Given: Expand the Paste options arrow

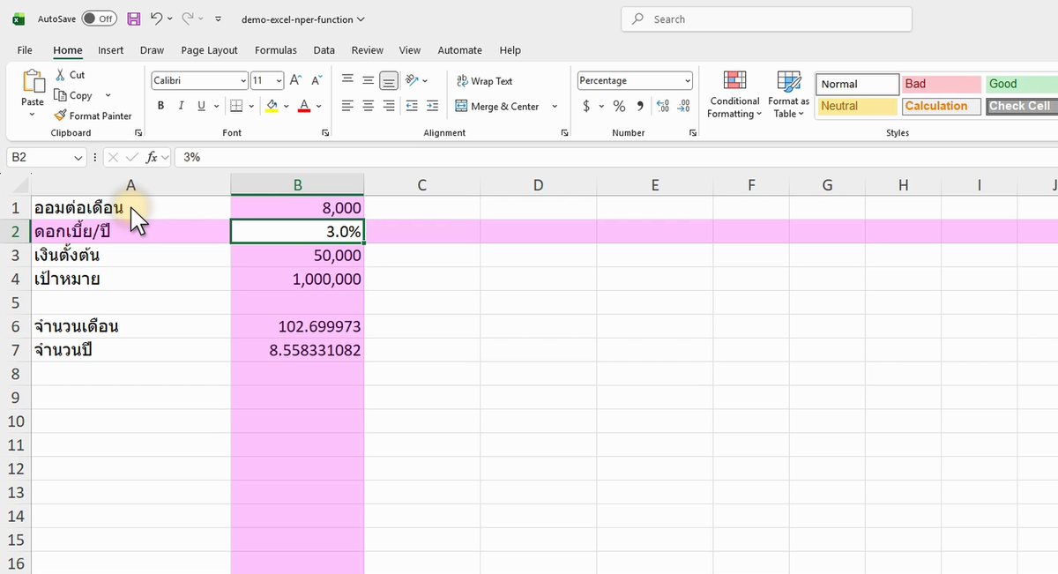Looking at the screenshot, I should [x=33, y=115].
